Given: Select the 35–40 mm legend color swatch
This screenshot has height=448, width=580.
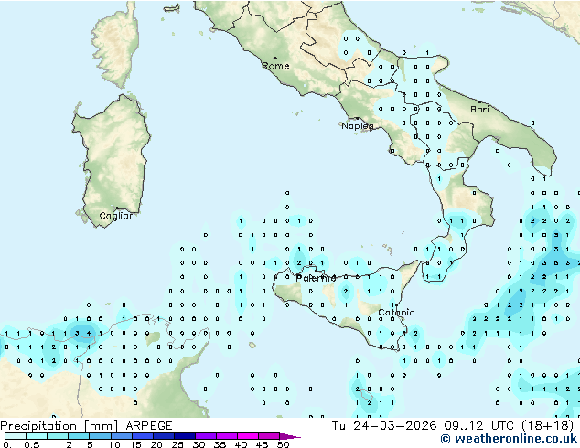Looking at the screenshot, I should [226, 436].
